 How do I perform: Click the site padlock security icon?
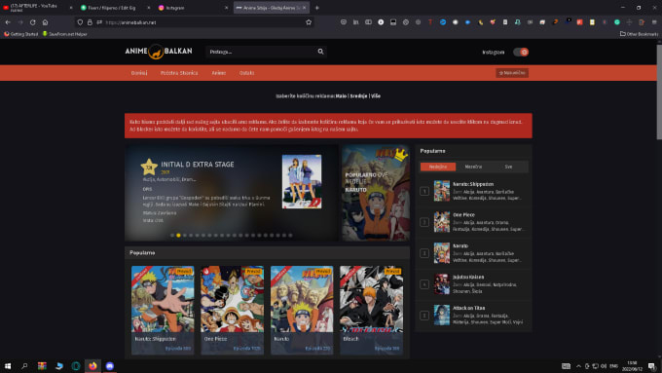(90, 22)
